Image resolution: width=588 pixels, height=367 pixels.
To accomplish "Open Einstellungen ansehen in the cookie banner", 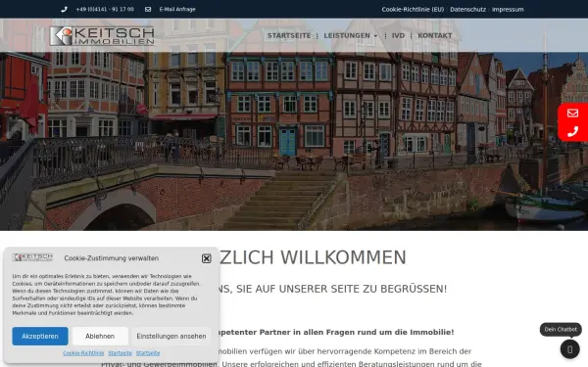I will click(x=171, y=336).
